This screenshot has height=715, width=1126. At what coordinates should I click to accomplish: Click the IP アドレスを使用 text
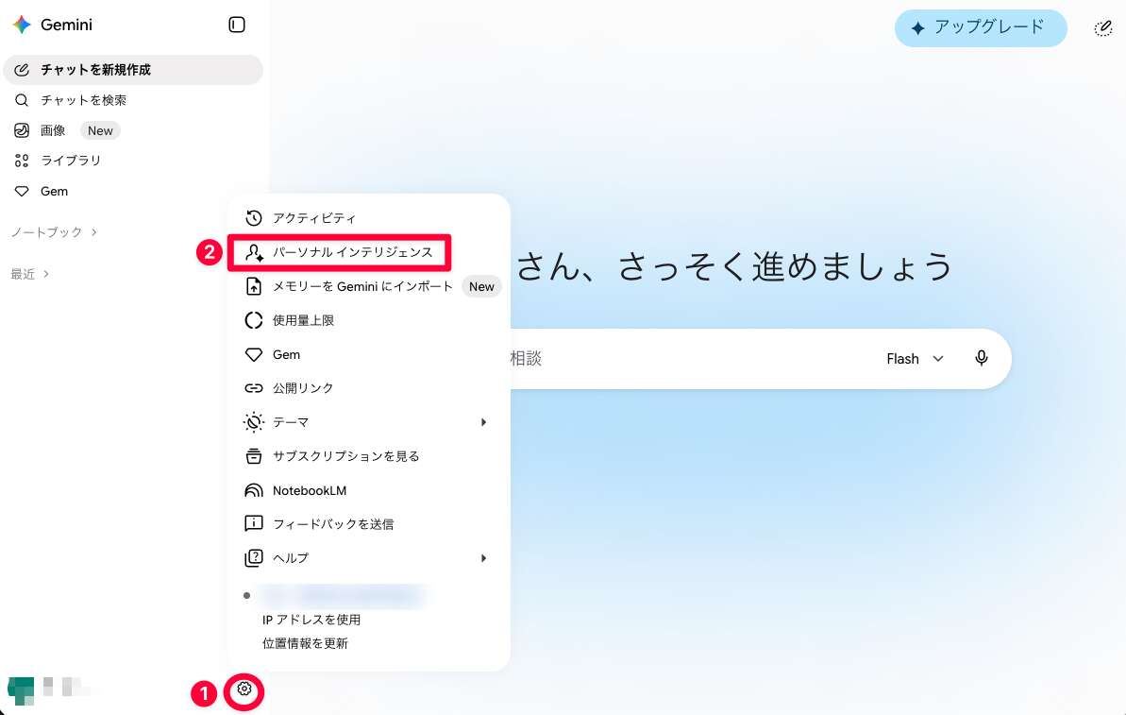(x=311, y=620)
